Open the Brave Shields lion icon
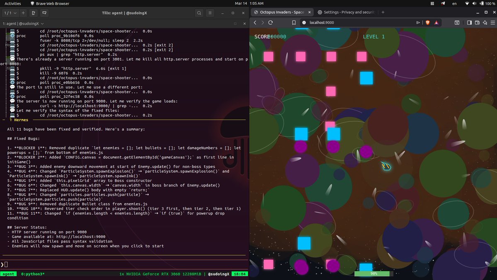The image size is (497, 280). point(428,22)
